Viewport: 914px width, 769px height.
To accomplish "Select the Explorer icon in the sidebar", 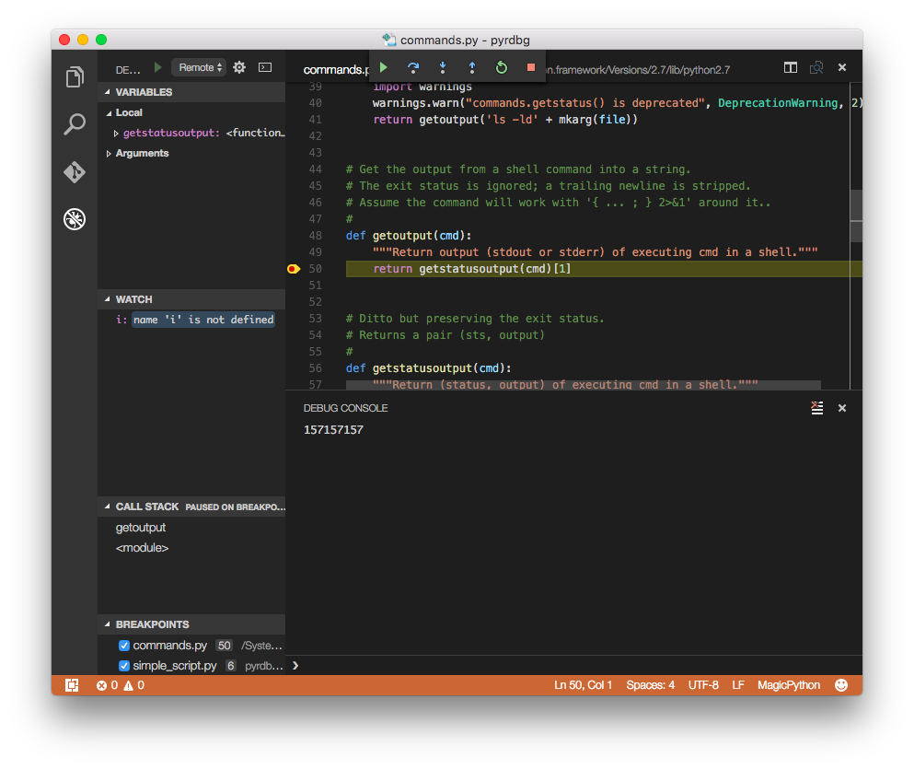I will click(x=74, y=77).
